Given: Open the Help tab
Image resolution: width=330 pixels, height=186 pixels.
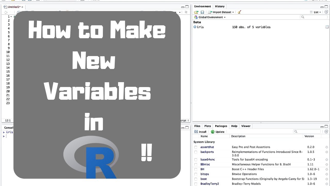Looking at the screenshot, I should click(234, 126).
